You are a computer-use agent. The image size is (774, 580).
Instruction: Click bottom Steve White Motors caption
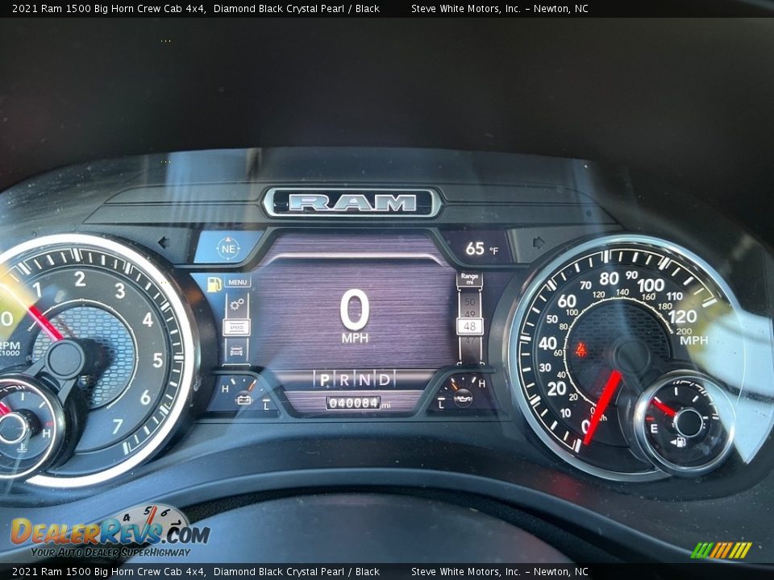coord(500,572)
